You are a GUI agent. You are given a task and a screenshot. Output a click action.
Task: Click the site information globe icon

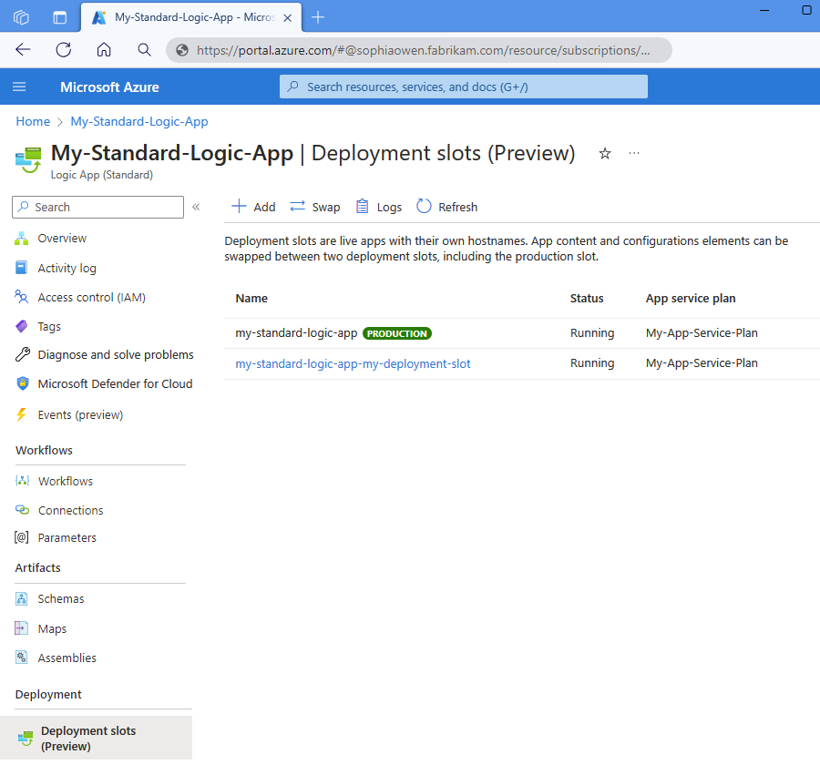coord(182,50)
